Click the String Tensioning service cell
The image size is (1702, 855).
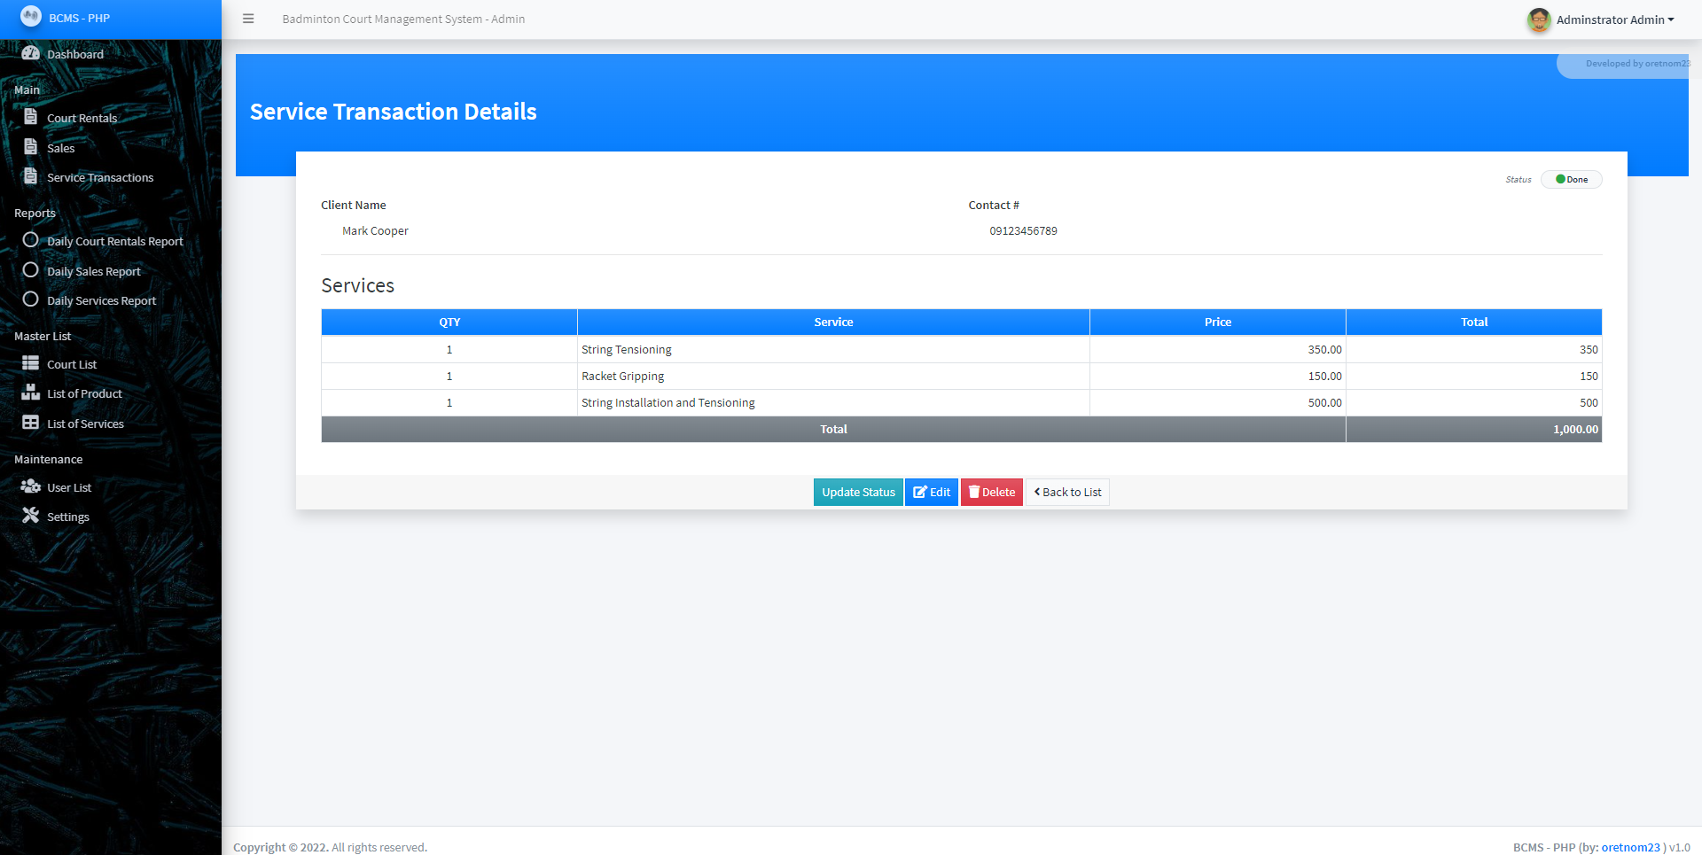(833, 349)
